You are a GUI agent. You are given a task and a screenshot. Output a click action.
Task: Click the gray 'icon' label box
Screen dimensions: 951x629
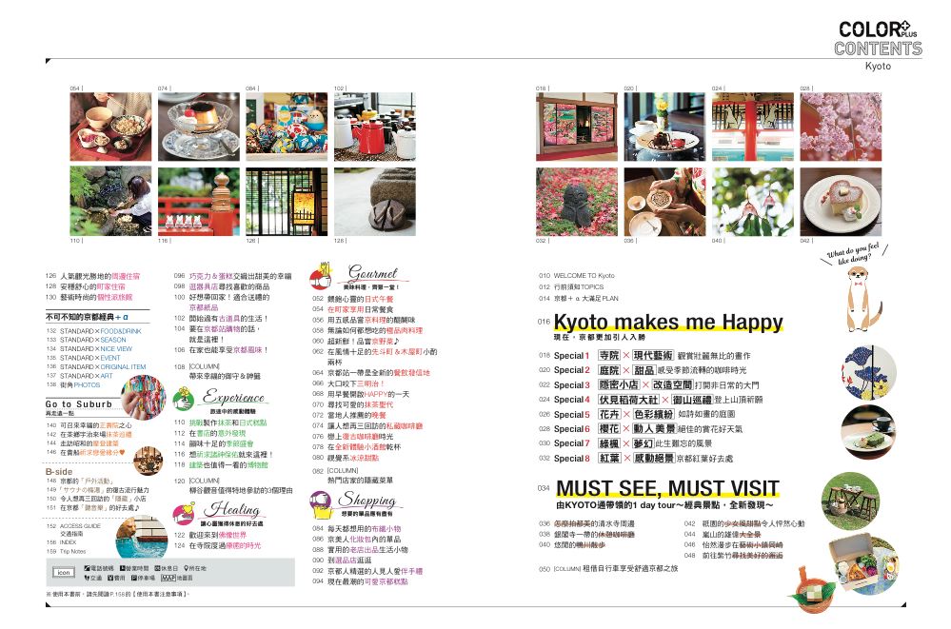(x=64, y=573)
